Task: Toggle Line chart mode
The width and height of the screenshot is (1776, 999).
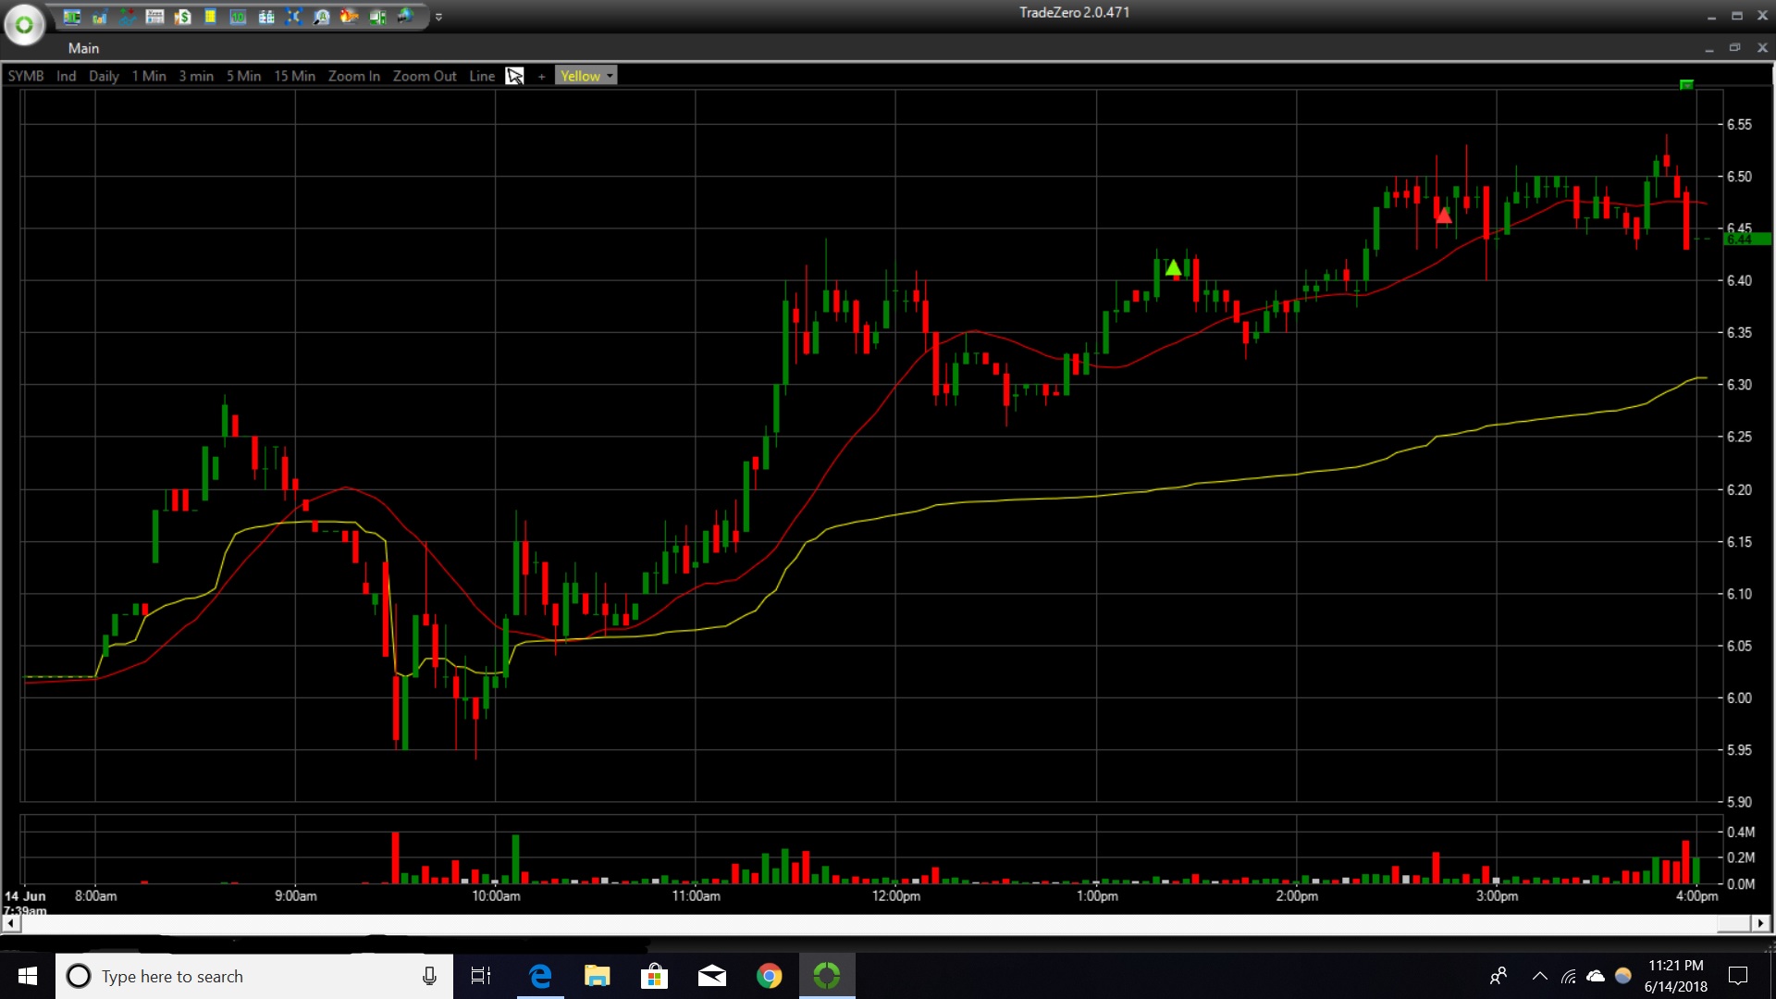Action: pyautogui.click(x=481, y=76)
